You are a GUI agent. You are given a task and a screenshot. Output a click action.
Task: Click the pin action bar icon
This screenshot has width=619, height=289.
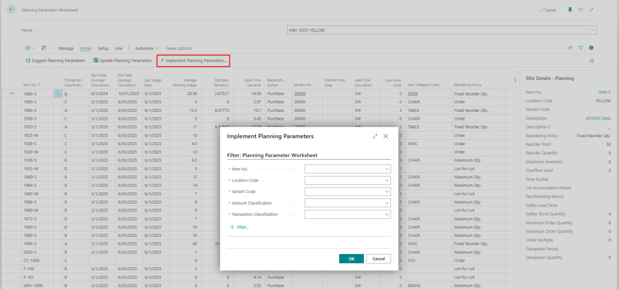pos(591,61)
